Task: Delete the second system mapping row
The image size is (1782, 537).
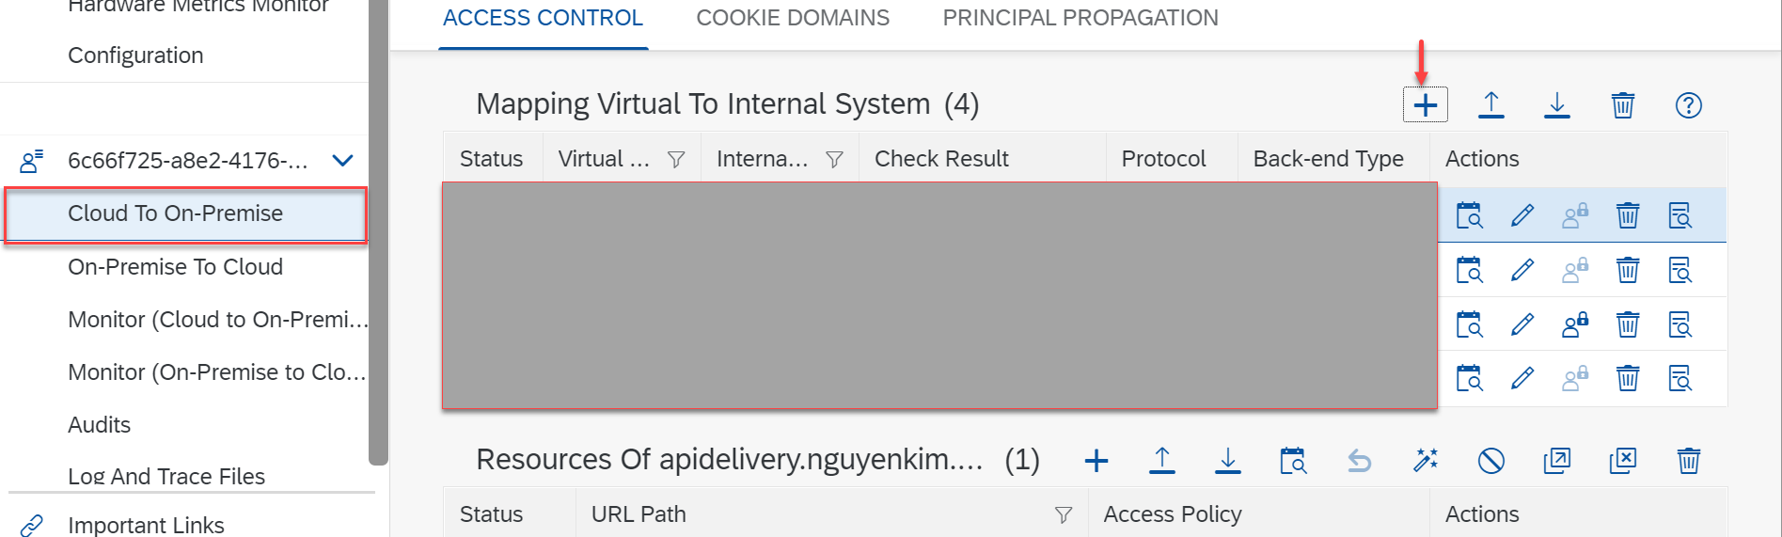Action: click(1627, 270)
